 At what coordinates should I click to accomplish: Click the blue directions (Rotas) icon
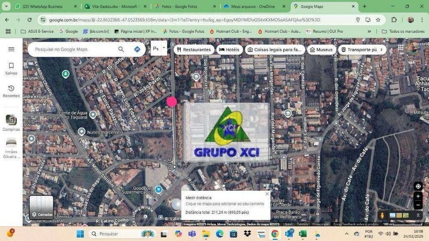(x=137, y=49)
